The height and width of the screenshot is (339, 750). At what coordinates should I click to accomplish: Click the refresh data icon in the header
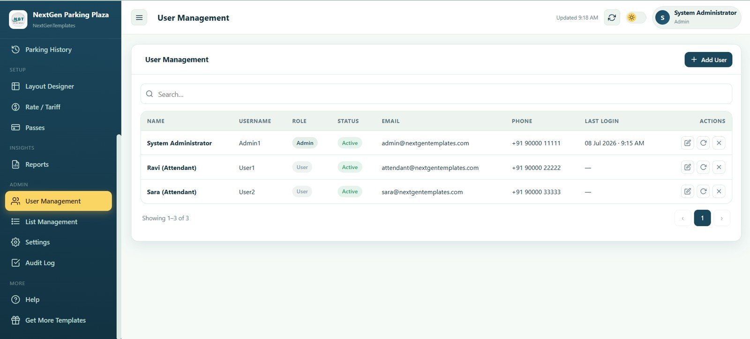612,18
